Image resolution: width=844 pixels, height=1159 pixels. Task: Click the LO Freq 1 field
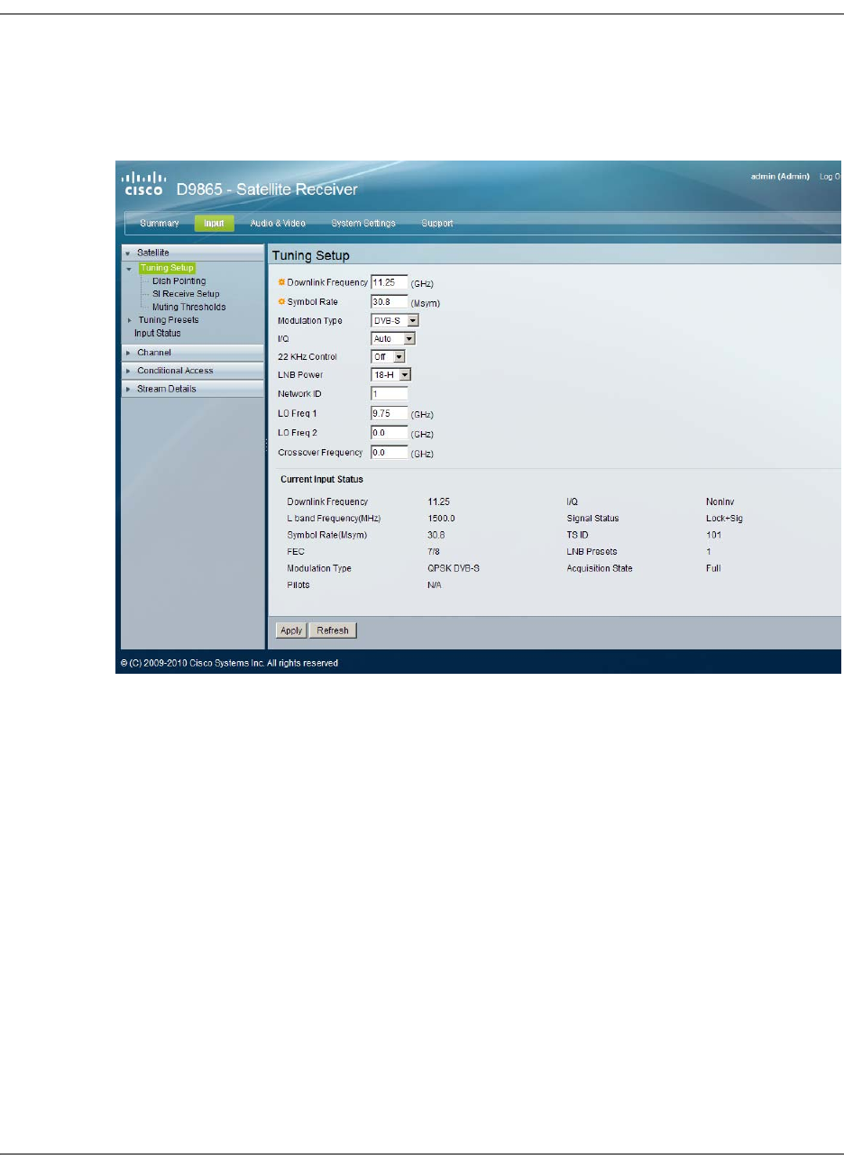[390, 413]
